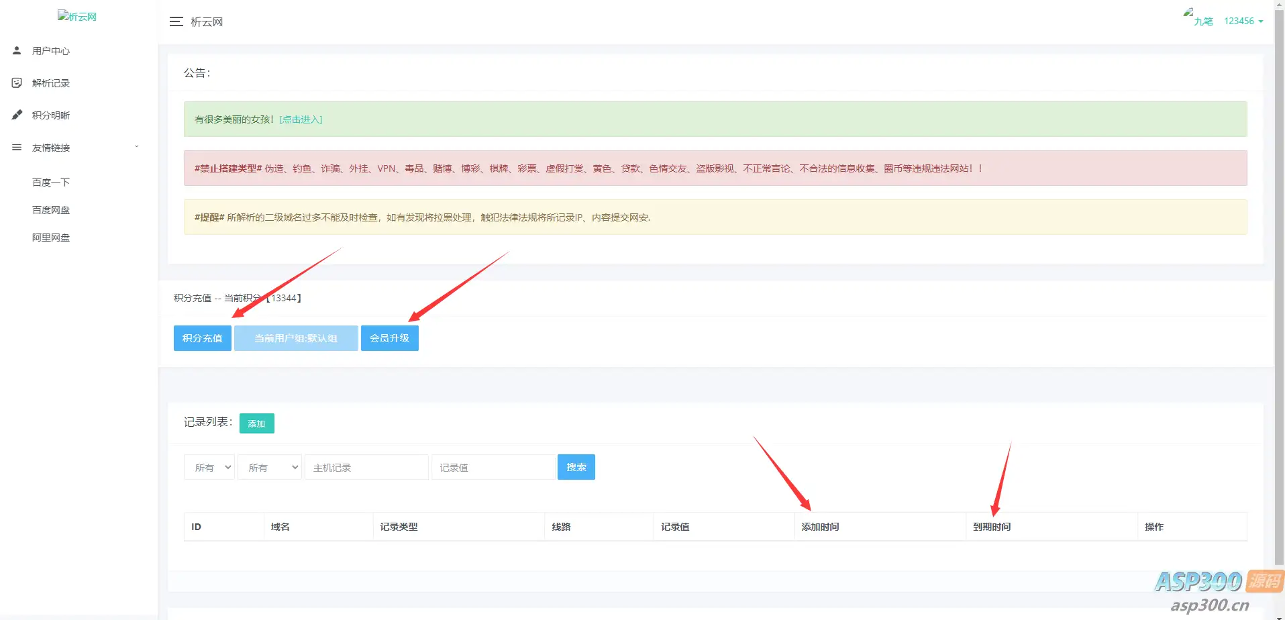Click the 友情链接 list icon
Viewport: 1285px width, 620px height.
(x=17, y=147)
